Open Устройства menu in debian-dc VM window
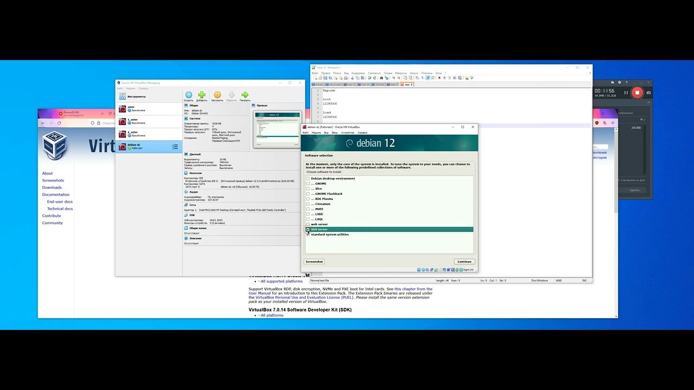The image size is (694, 390). [x=348, y=133]
